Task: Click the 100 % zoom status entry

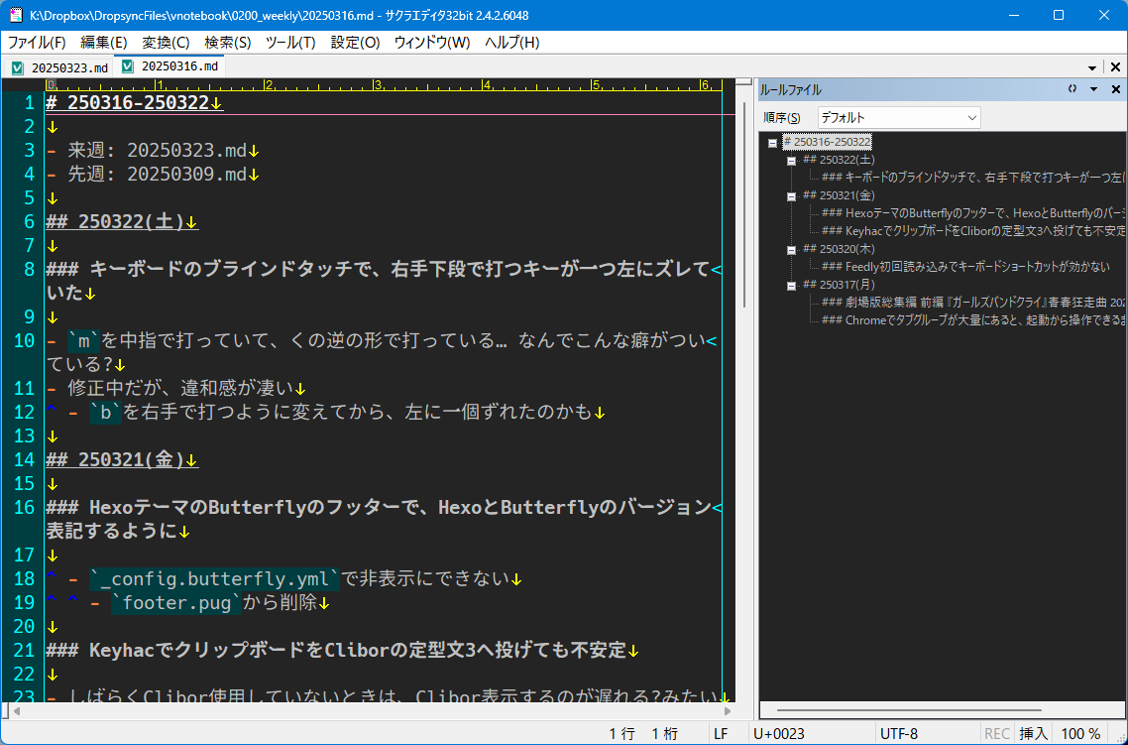Action: 1080,733
